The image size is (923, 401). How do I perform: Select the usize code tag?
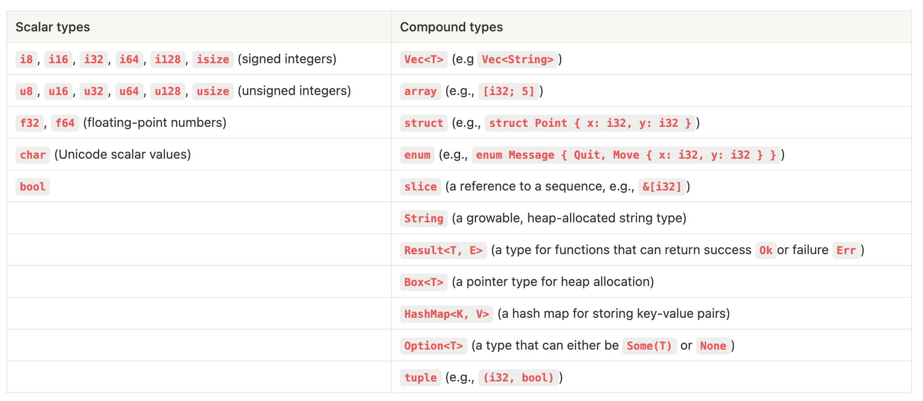213,91
